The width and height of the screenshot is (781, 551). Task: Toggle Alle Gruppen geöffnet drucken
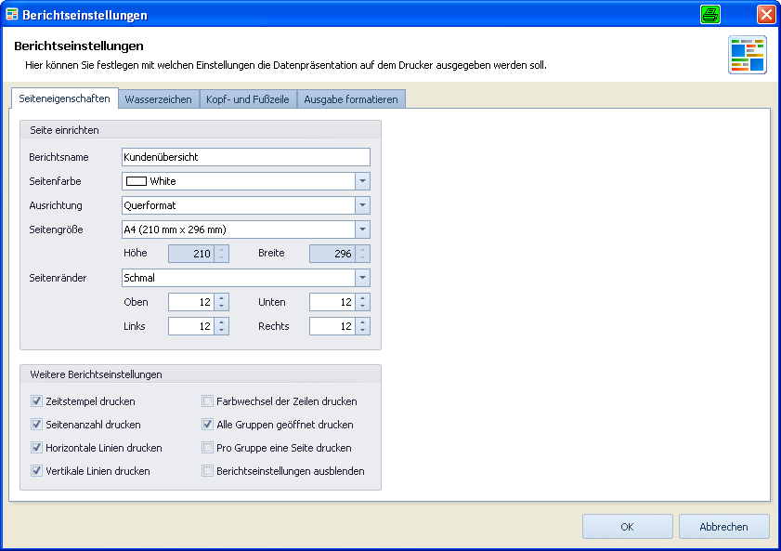(x=207, y=425)
